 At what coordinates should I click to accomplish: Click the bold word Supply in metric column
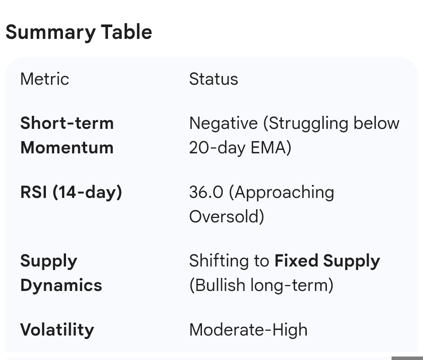pos(49,261)
